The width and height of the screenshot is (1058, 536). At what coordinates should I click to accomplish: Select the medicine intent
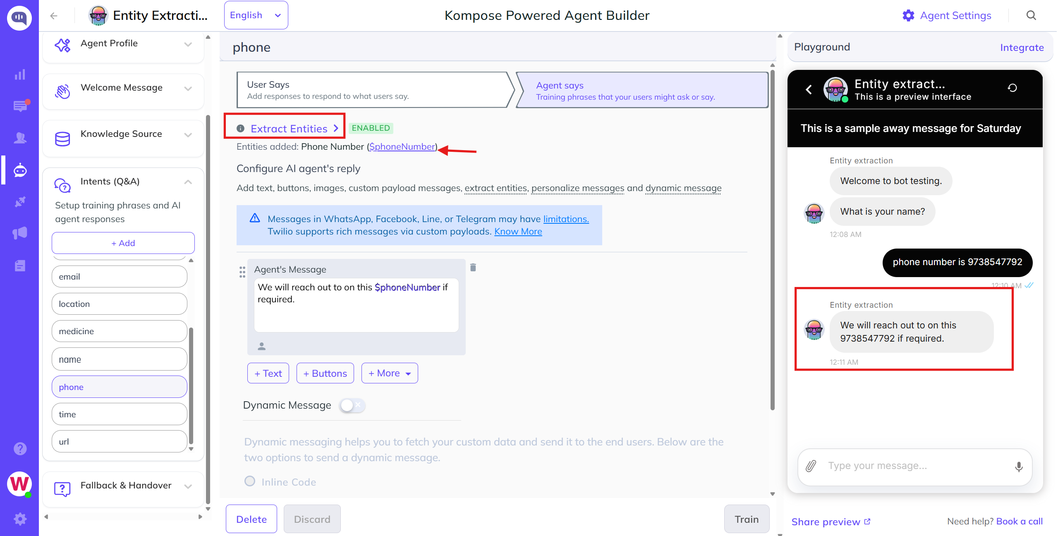tap(119, 331)
